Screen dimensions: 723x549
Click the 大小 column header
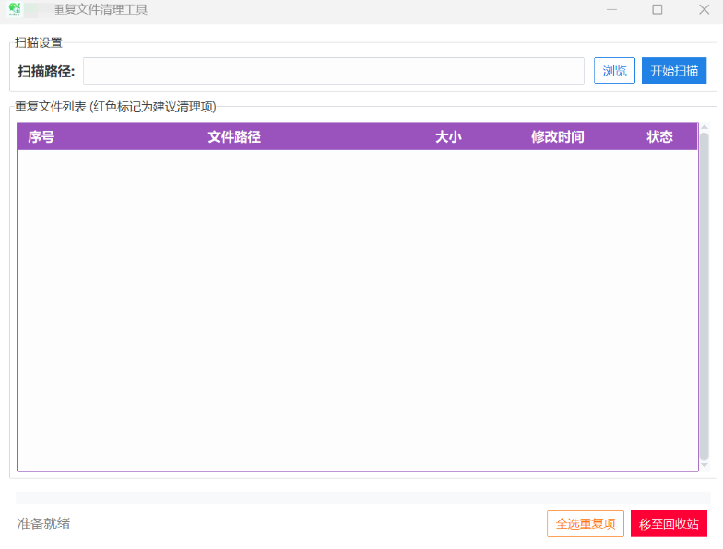pos(448,136)
